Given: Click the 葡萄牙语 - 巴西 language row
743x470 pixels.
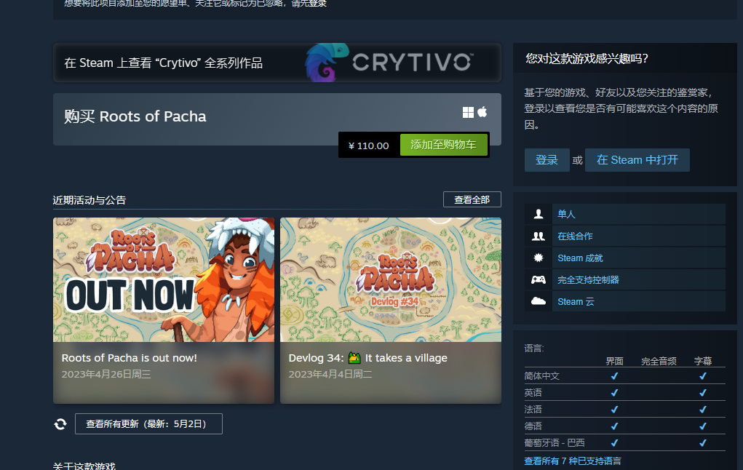Looking at the screenshot, I should (x=624, y=442).
